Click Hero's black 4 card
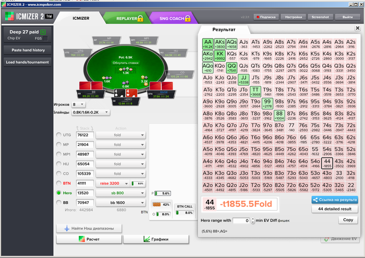365x258 pixels. [x=119, y=93]
